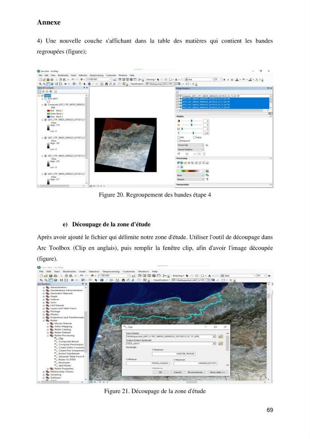Click Full Extent globe in lower ArcMap toolbar
This screenshot has height=439, width=310.
[x=55, y=280]
